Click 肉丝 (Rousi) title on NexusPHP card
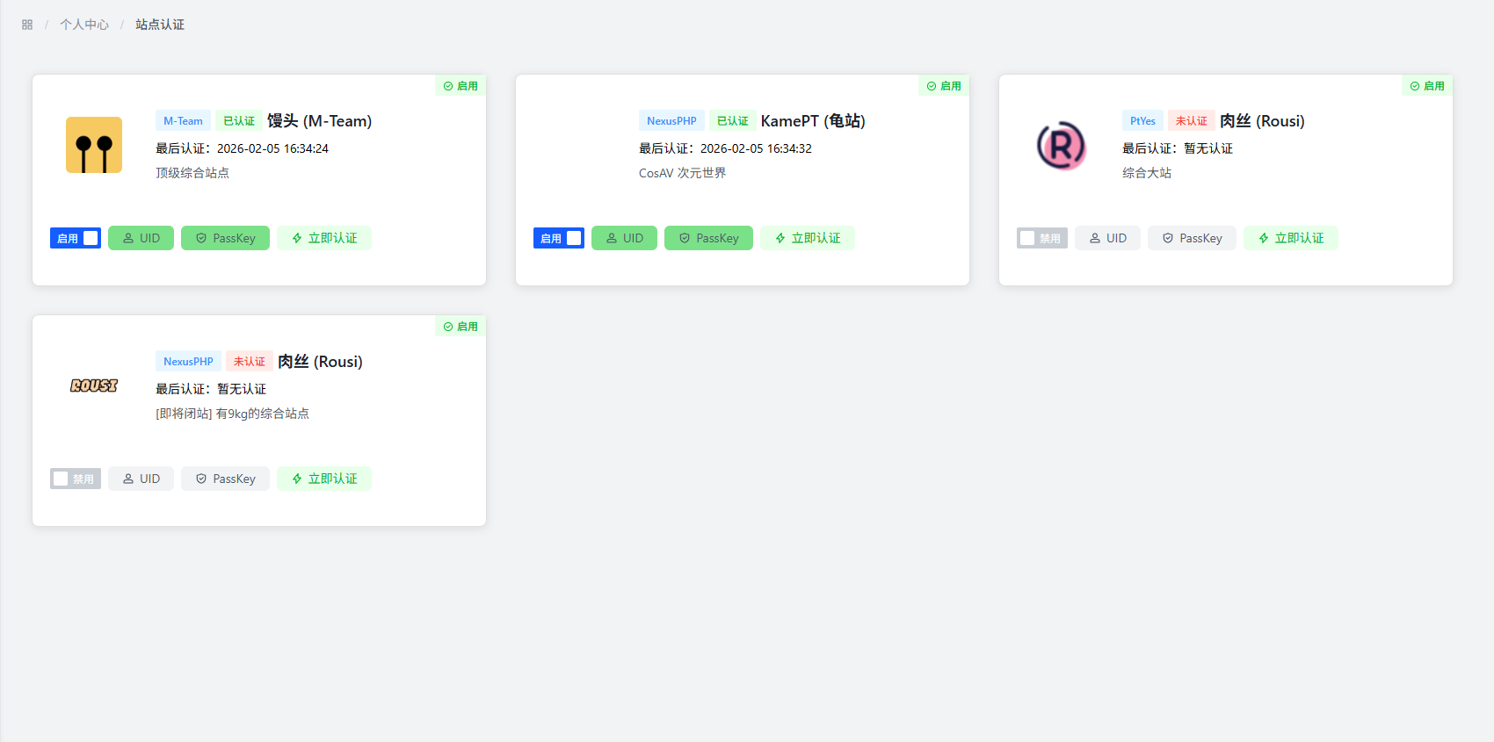The height and width of the screenshot is (742, 1494). click(x=320, y=362)
